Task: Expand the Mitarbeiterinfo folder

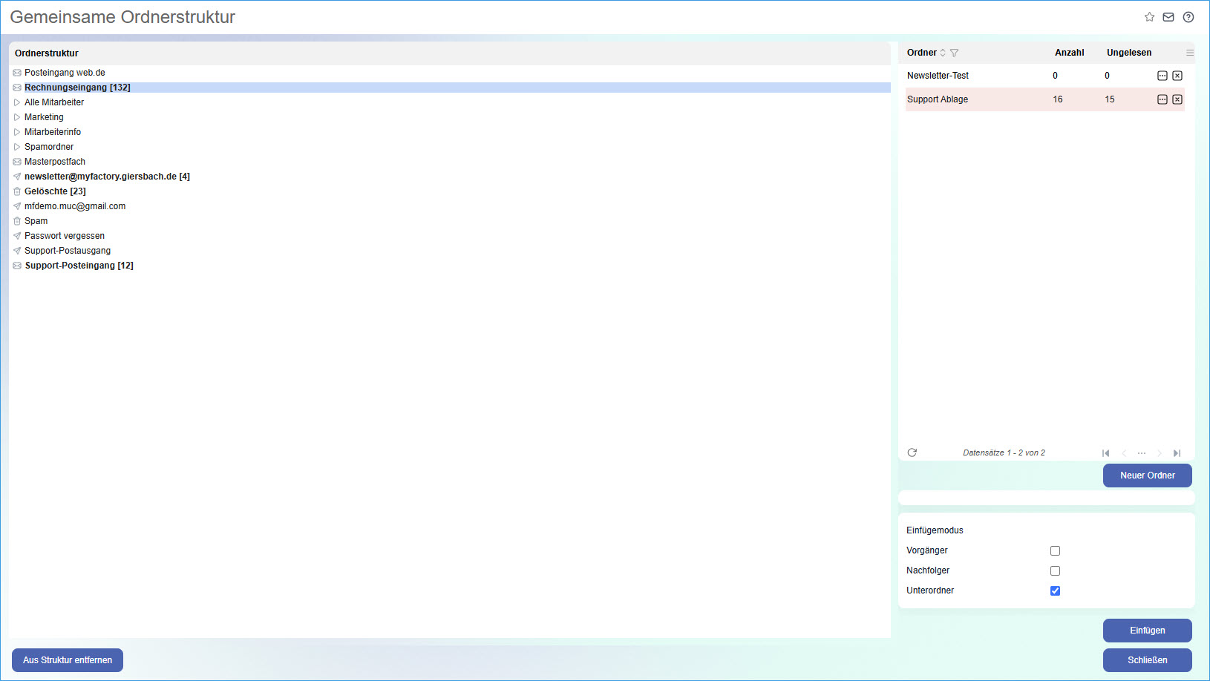Action: tap(17, 132)
